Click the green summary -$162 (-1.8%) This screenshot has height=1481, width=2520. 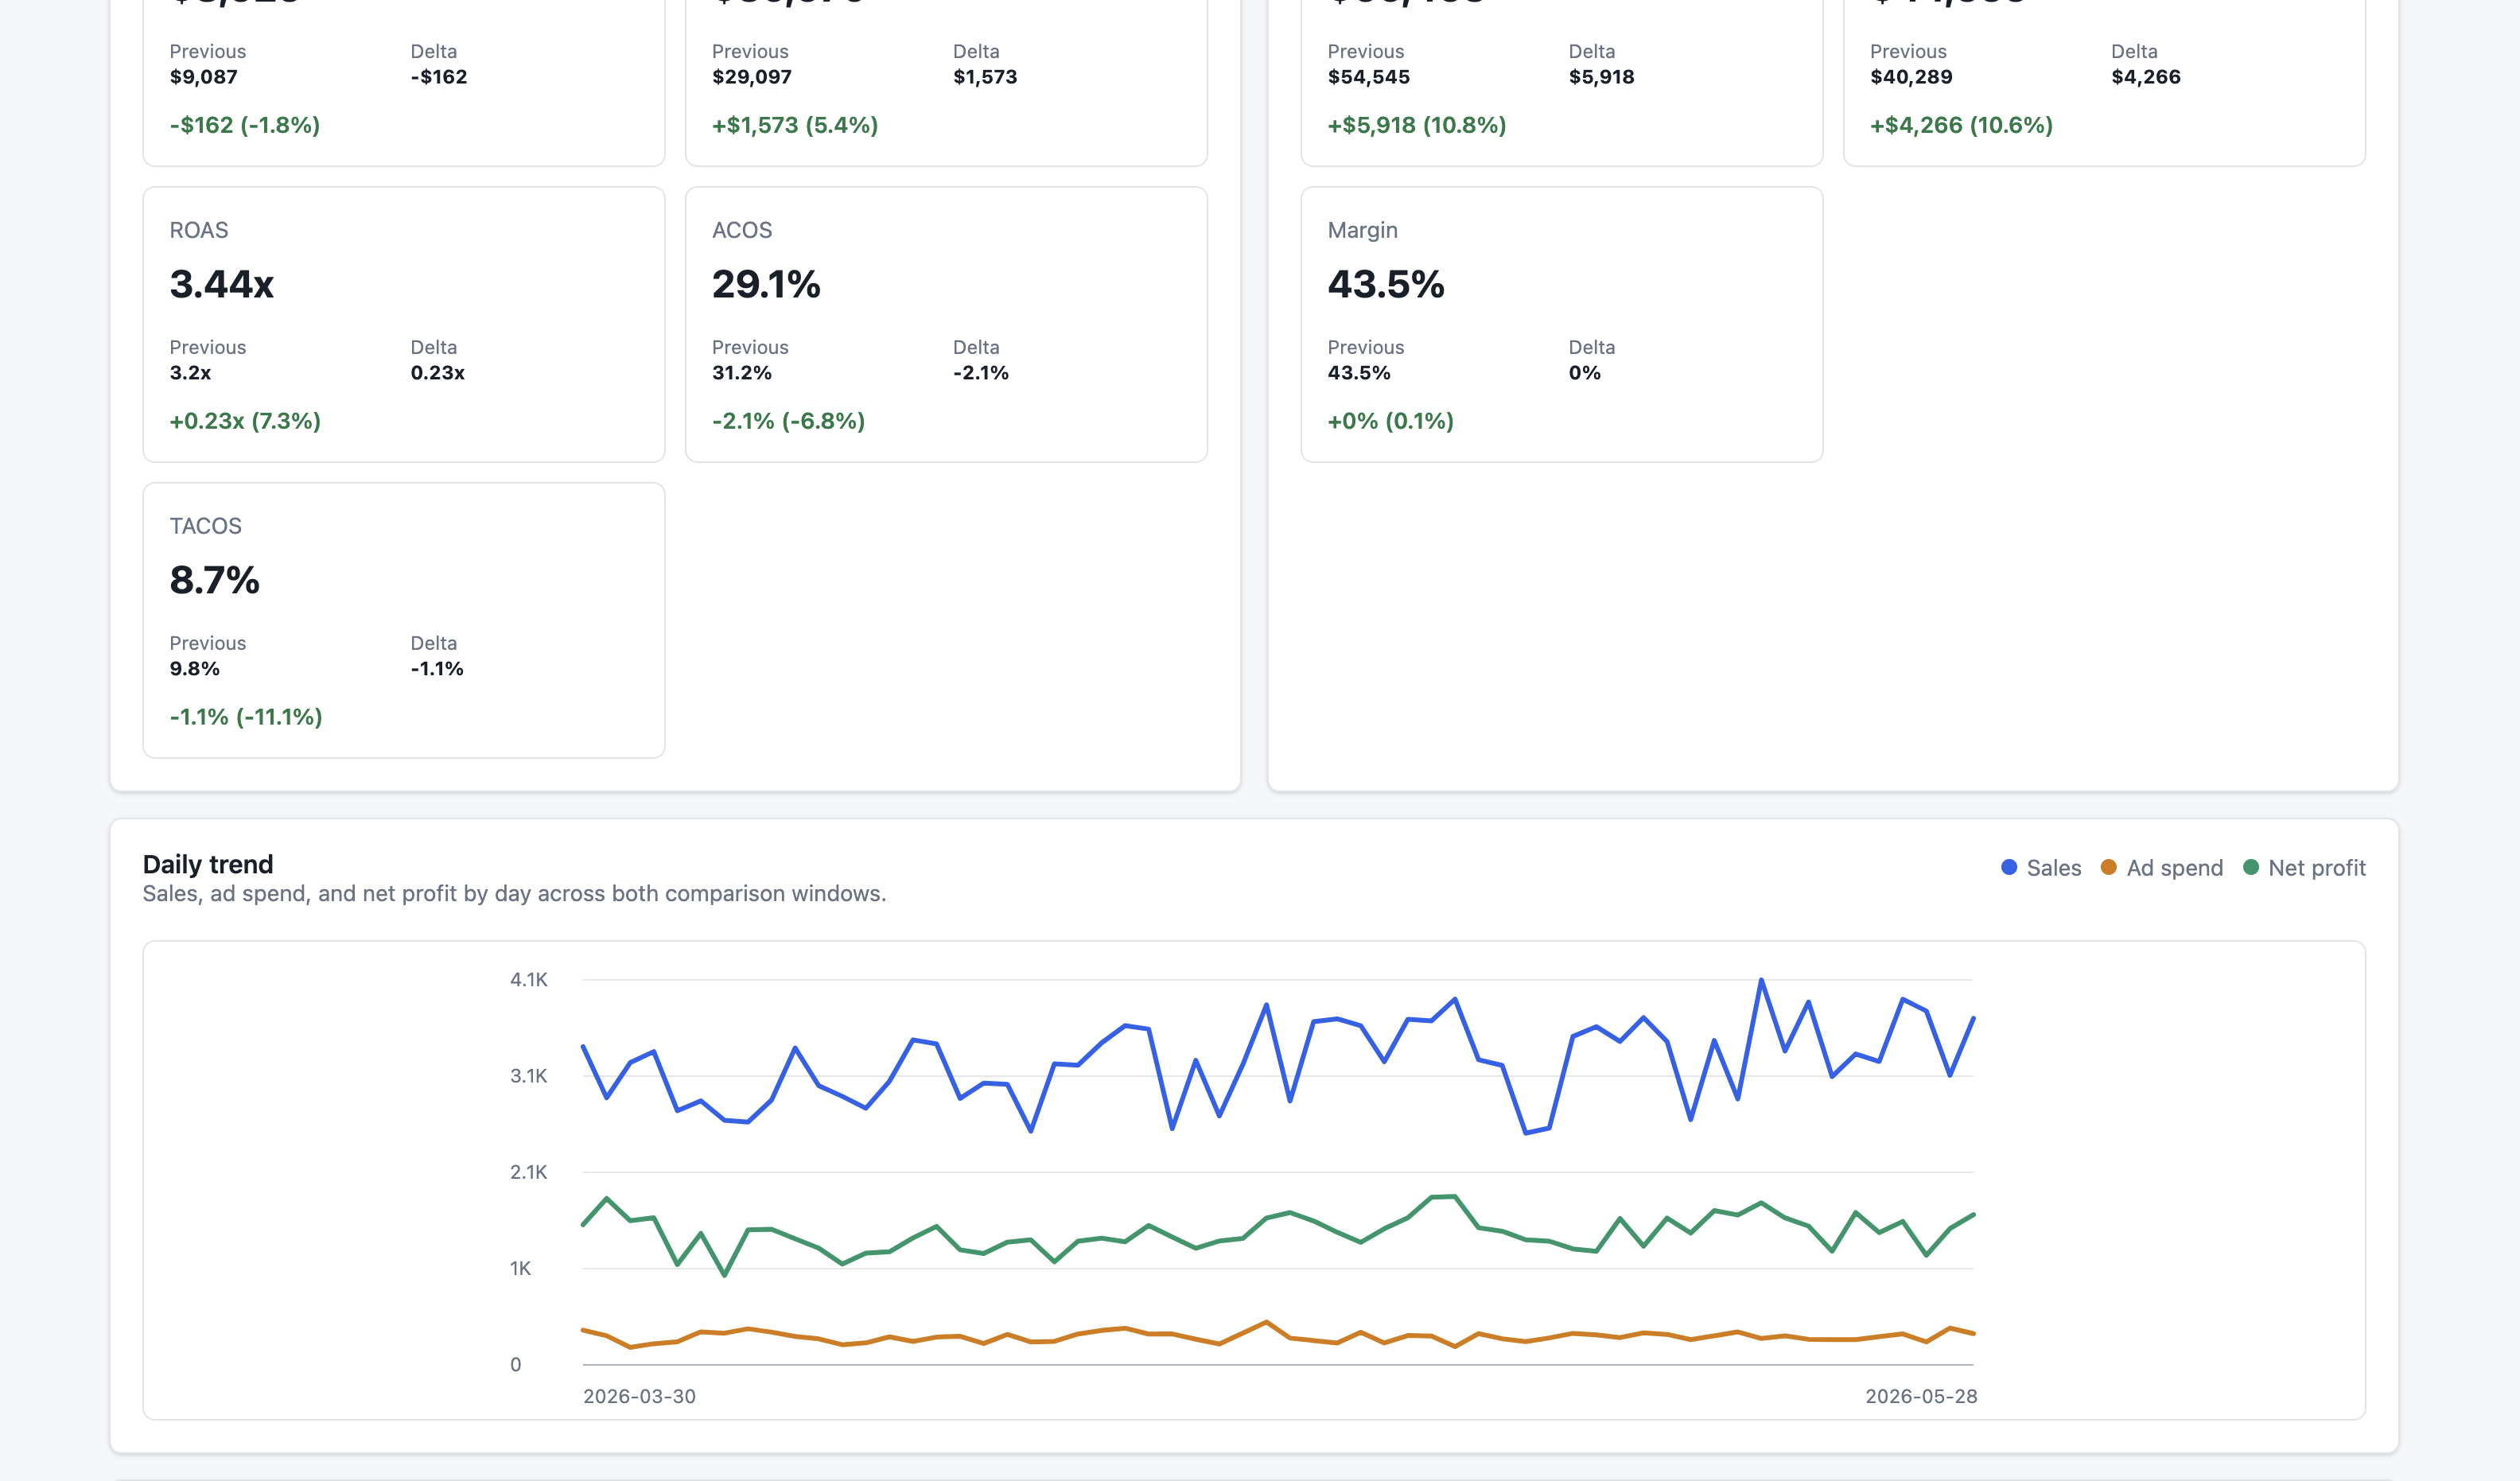245,125
